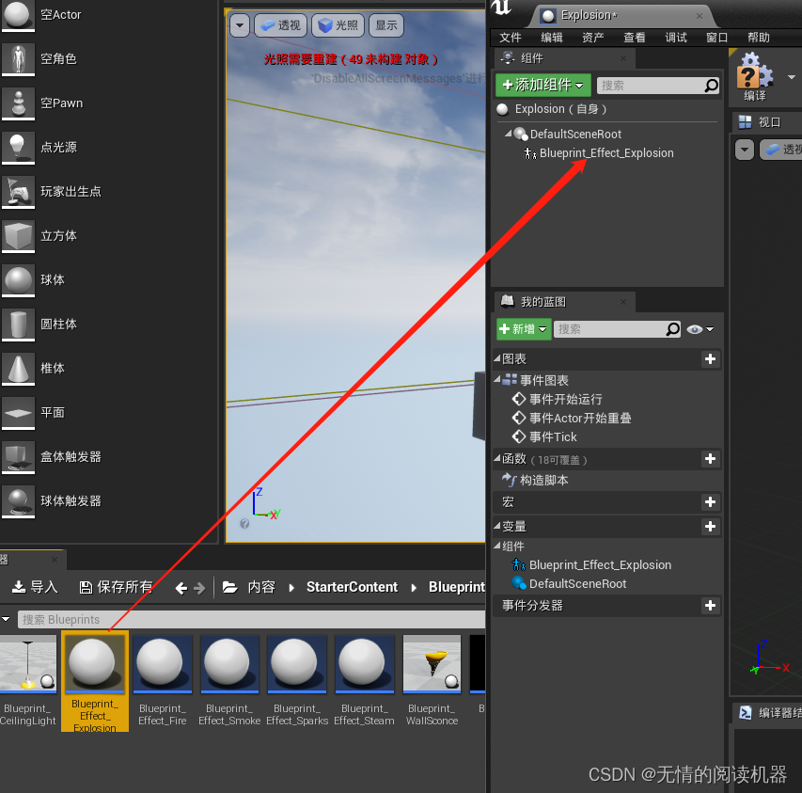Click the Unreal Engine logo icon
802x793 pixels.
click(501, 8)
